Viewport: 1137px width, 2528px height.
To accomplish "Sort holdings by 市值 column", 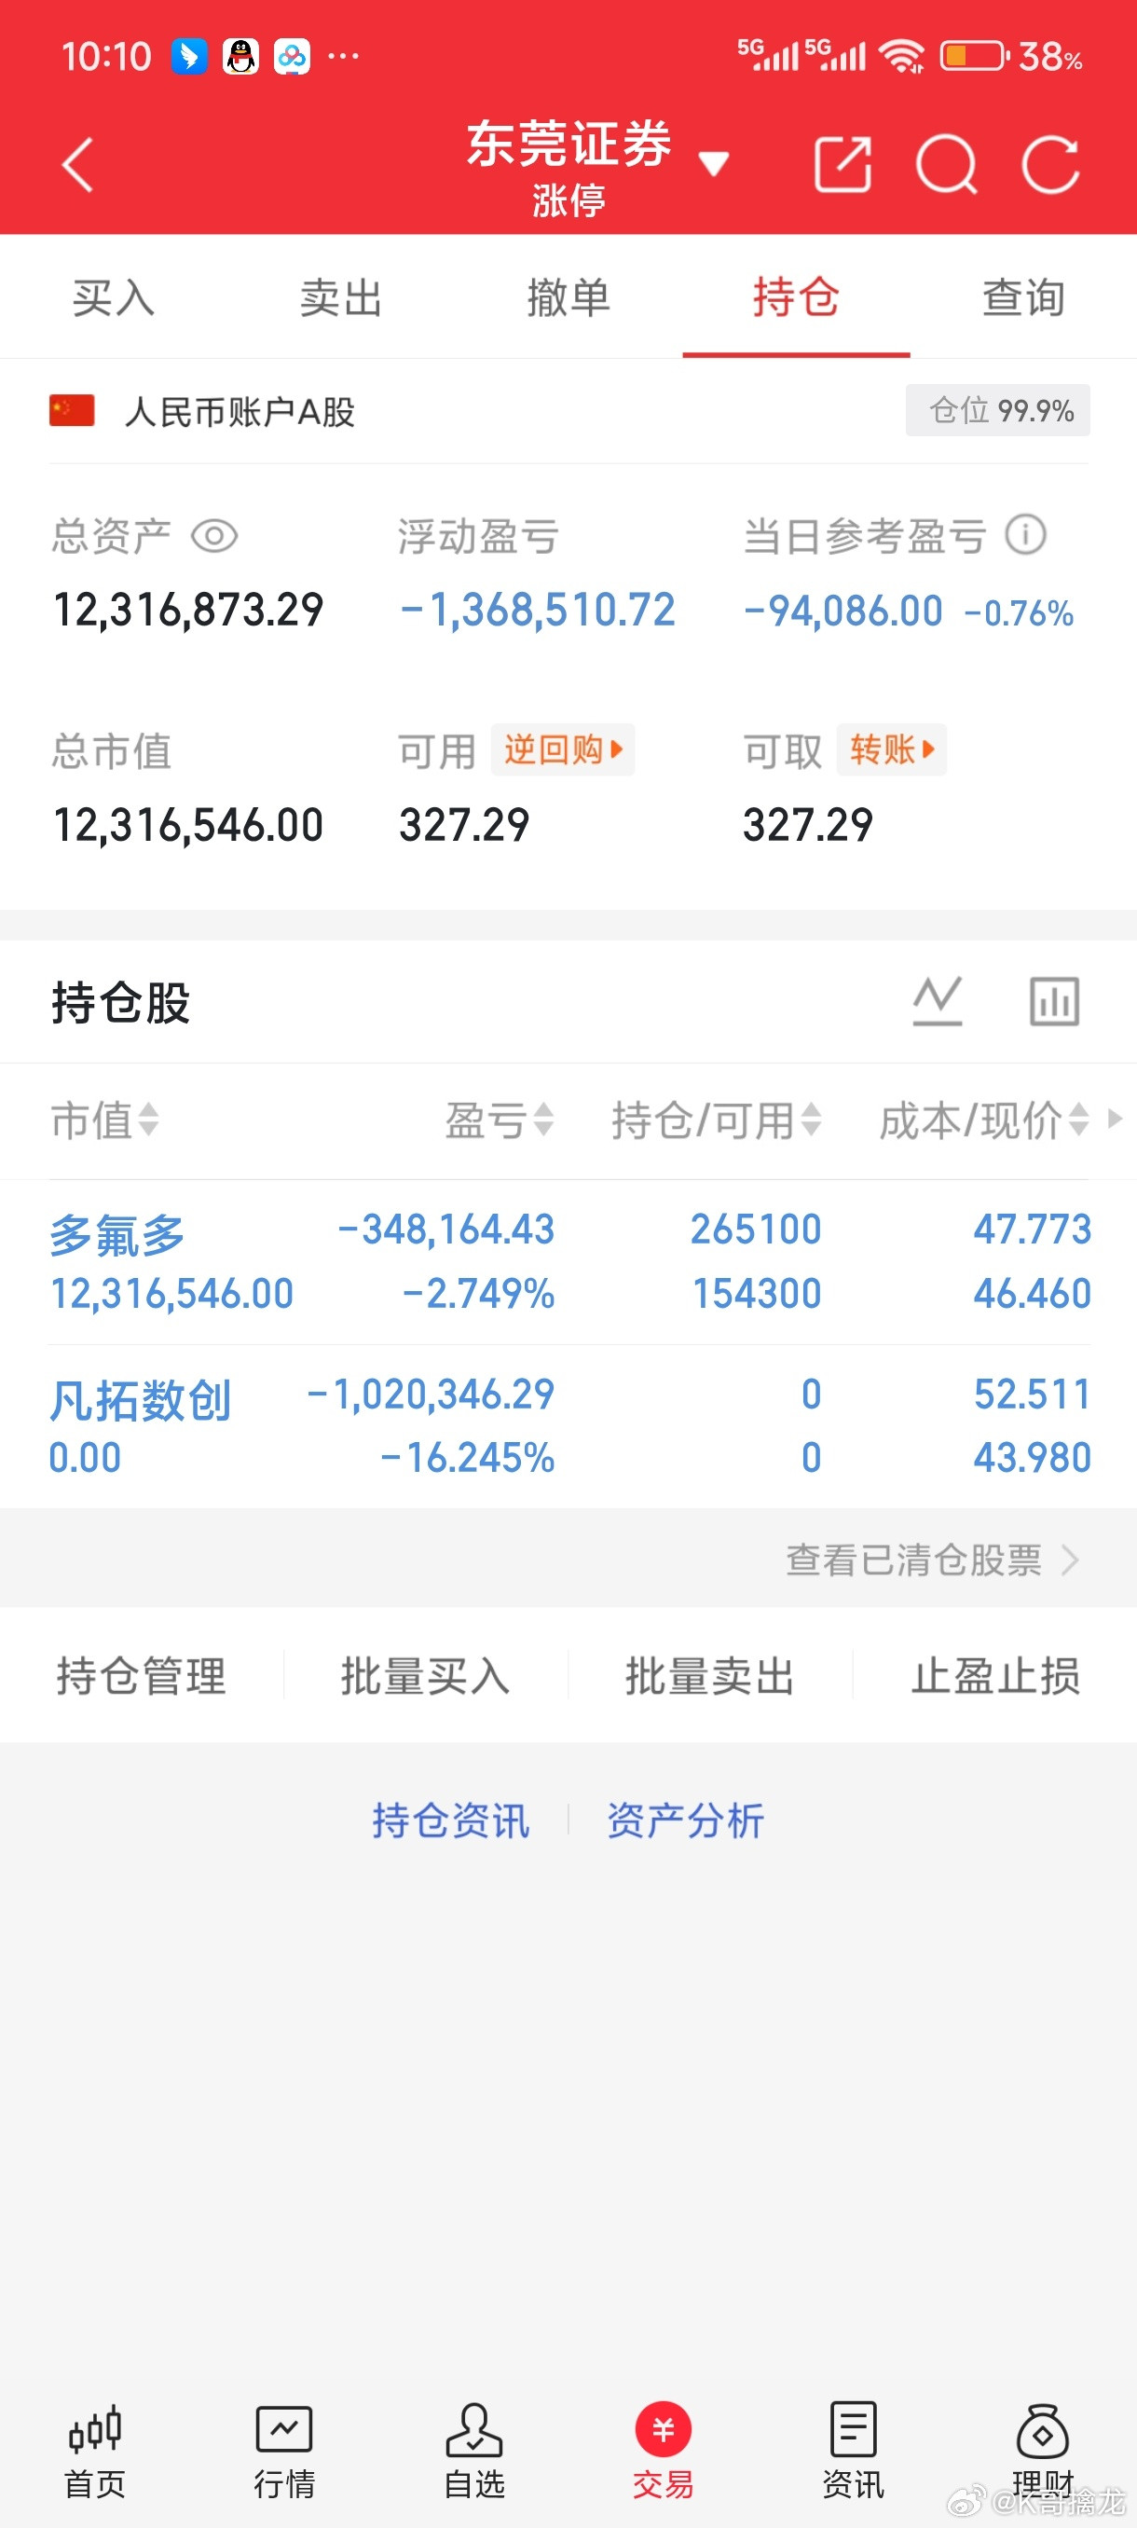I will [x=105, y=1120].
